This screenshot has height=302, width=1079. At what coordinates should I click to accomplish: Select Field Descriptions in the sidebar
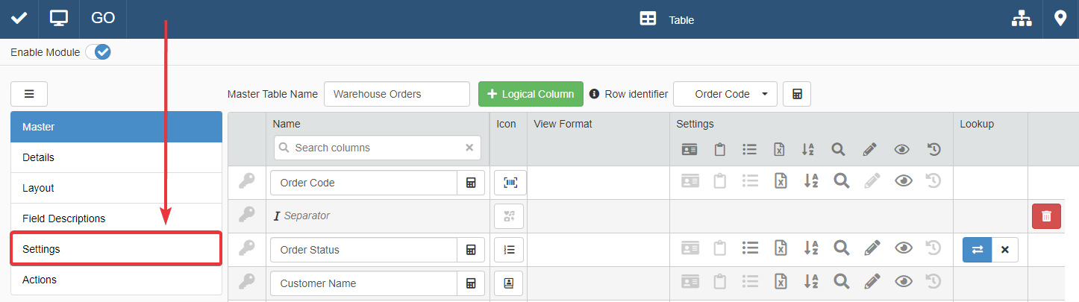(x=116, y=218)
